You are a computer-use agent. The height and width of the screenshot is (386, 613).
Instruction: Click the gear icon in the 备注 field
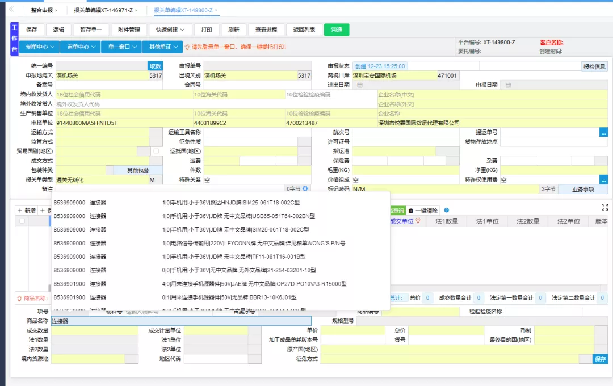305,188
